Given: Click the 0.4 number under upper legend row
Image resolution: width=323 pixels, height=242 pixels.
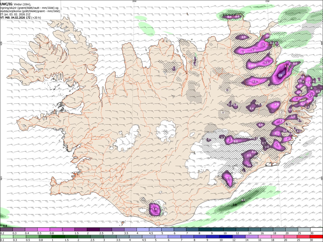Looking at the screenshot, I should coord(27,233).
